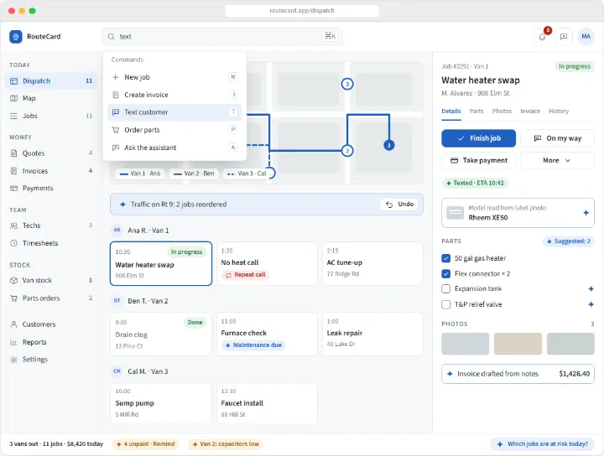Click 4 unpaid · Remind chip
Screen dimensions: 604x456
click(x=146, y=444)
